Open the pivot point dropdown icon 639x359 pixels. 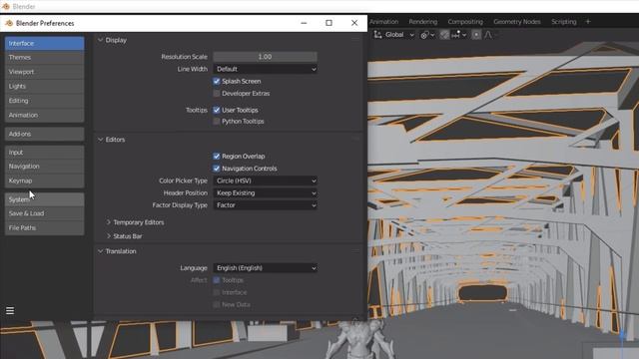pos(427,35)
